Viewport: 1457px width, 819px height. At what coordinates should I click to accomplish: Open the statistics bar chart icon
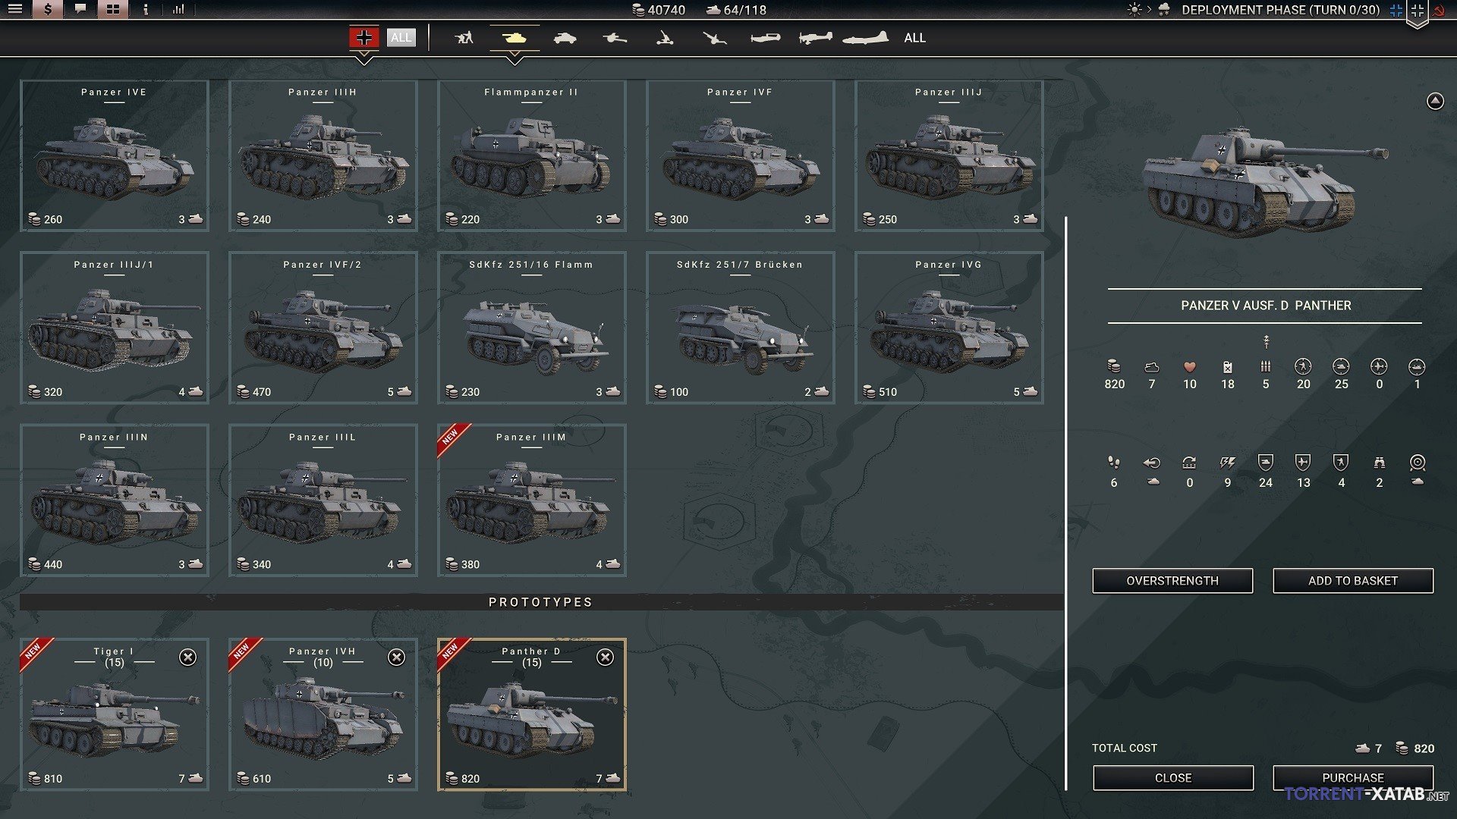tap(178, 9)
